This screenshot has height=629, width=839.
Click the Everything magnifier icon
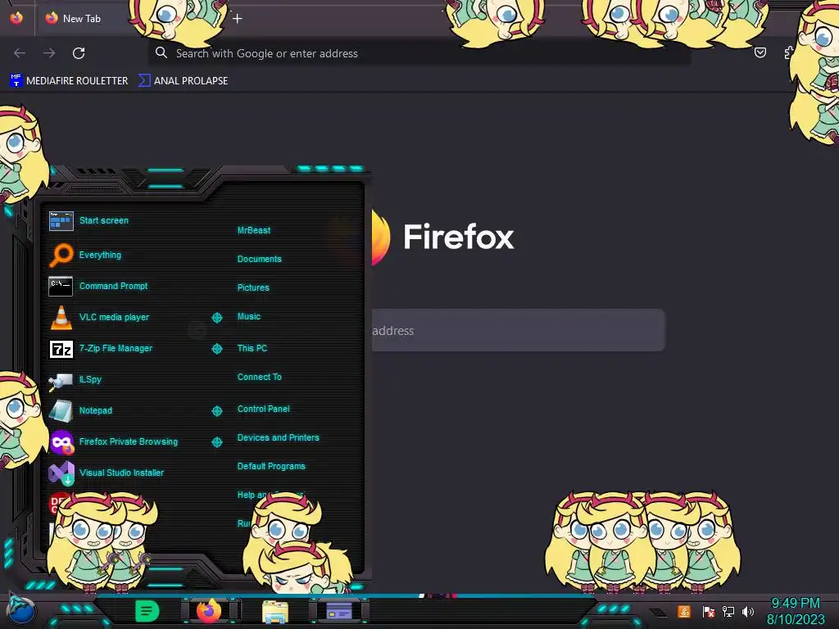(x=61, y=255)
